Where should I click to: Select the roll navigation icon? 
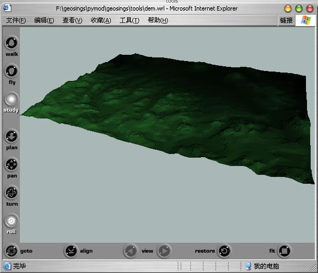click(12, 221)
